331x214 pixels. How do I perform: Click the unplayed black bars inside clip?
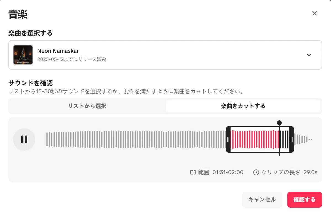click(x=284, y=139)
